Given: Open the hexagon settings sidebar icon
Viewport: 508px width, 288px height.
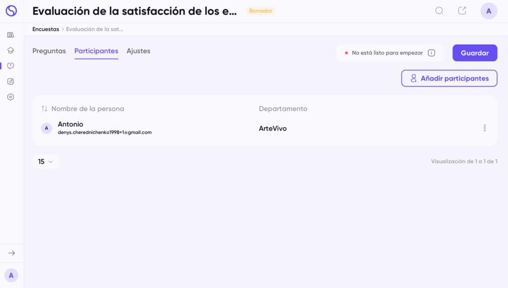Looking at the screenshot, I should click(10, 97).
